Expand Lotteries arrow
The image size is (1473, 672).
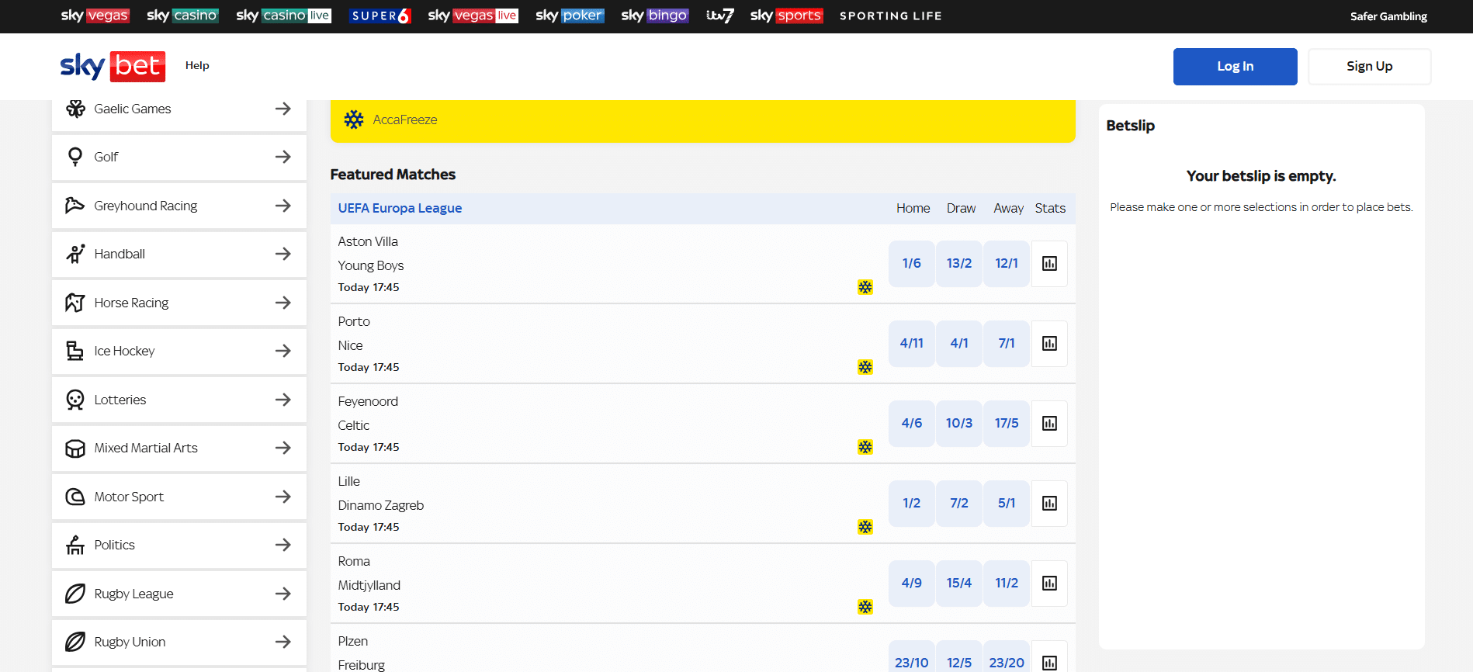click(x=283, y=400)
